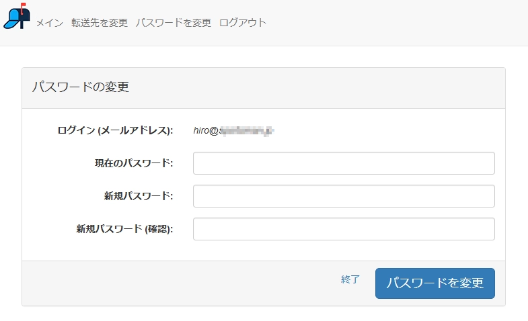Click the 終了 link

pos(350,279)
